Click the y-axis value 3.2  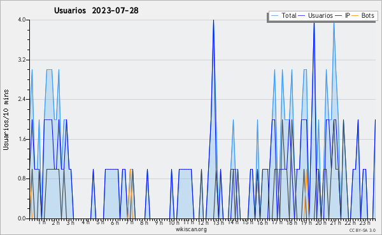coord(22,60)
